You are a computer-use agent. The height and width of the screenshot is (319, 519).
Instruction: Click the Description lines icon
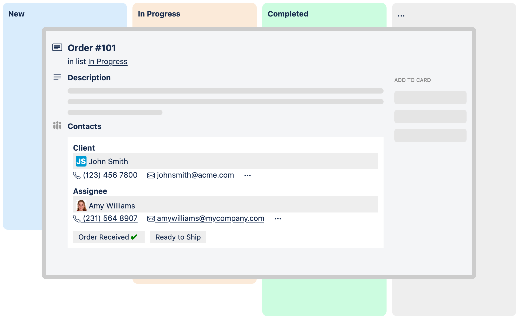(x=57, y=77)
